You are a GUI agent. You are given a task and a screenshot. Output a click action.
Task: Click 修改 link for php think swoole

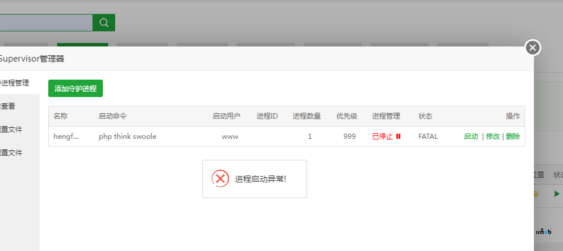tap(493, 137)
